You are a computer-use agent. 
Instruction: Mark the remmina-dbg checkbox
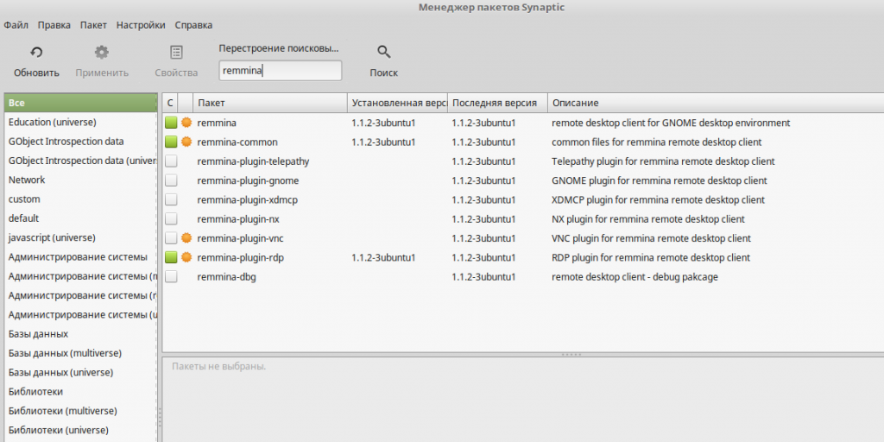[171, 277]
